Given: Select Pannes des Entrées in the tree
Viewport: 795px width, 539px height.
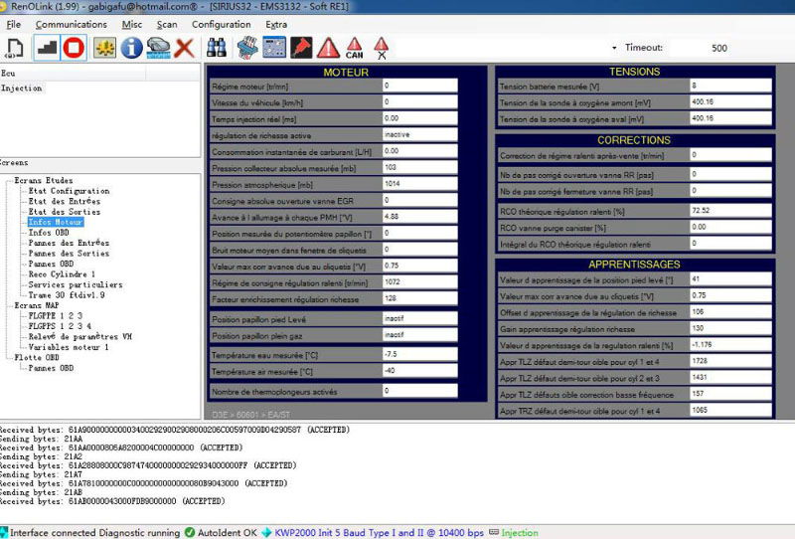Looking at the screenshot, I should pos(69,243).
